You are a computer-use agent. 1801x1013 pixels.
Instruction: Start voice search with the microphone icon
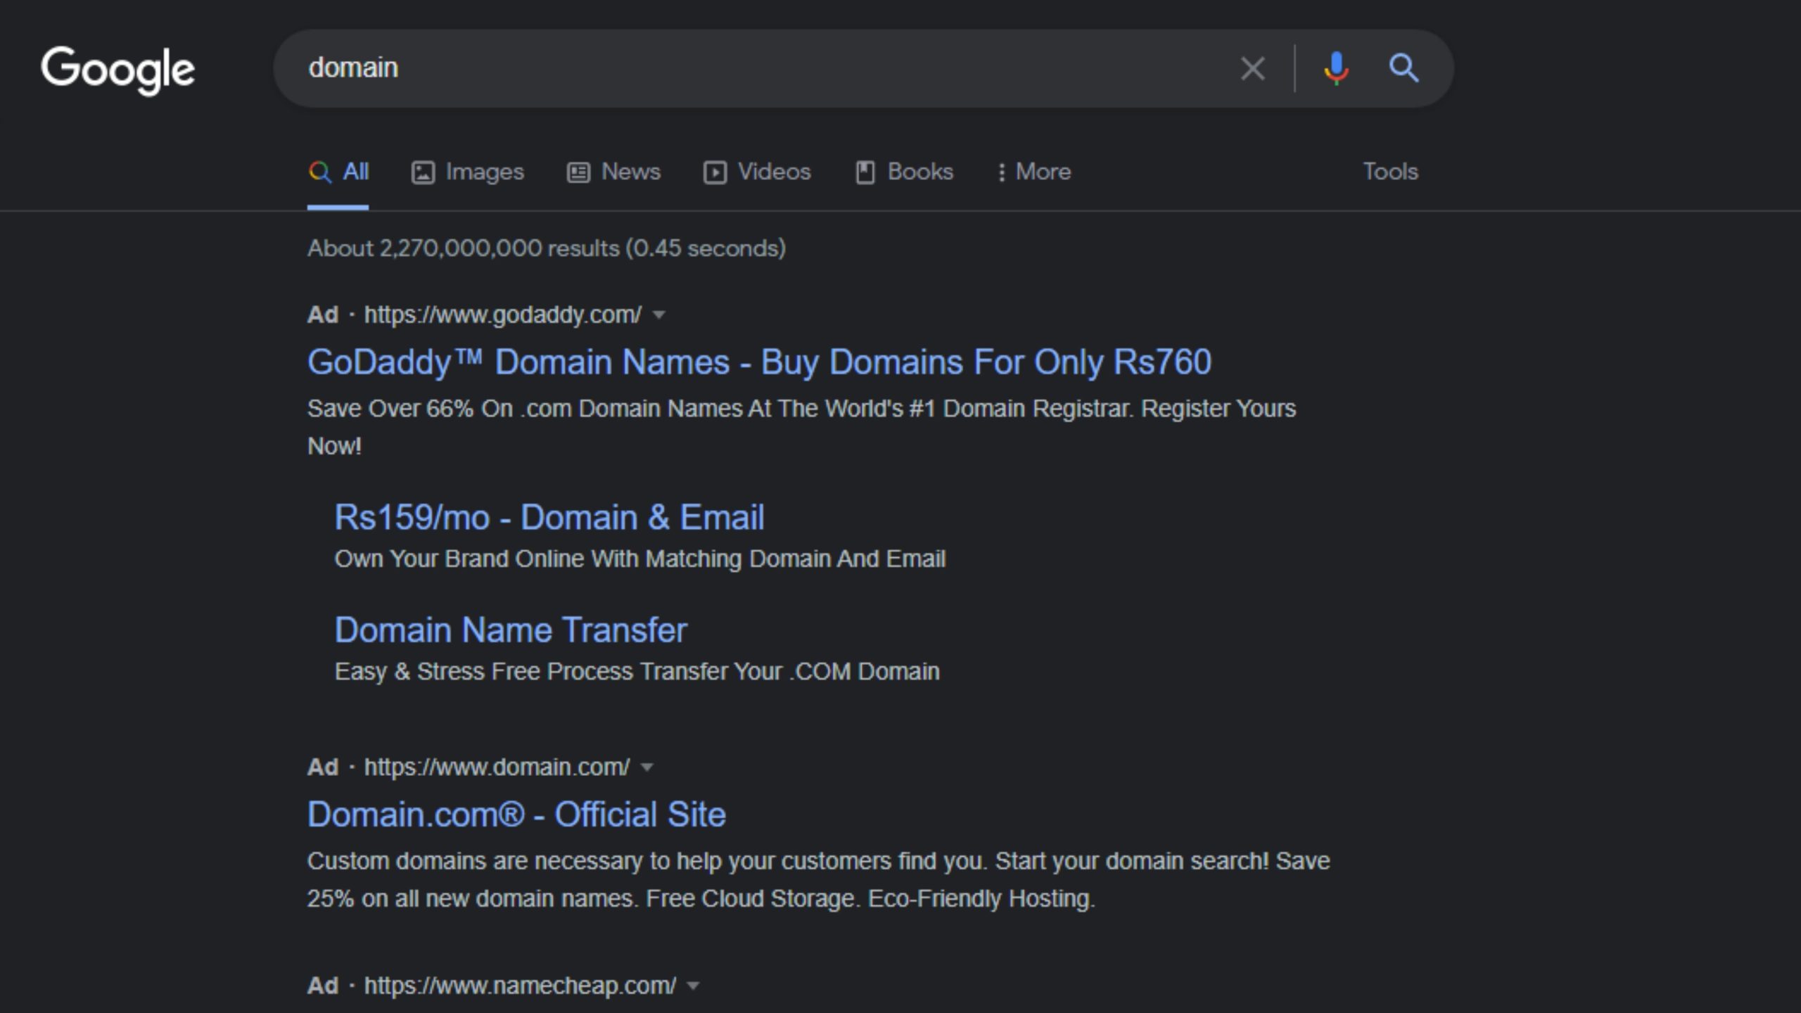(1336, 69)
